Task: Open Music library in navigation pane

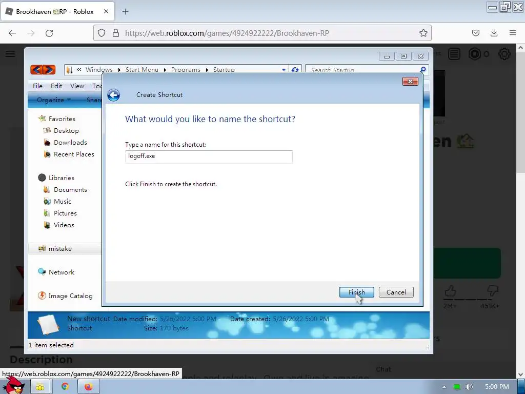Action: (63, 201)
